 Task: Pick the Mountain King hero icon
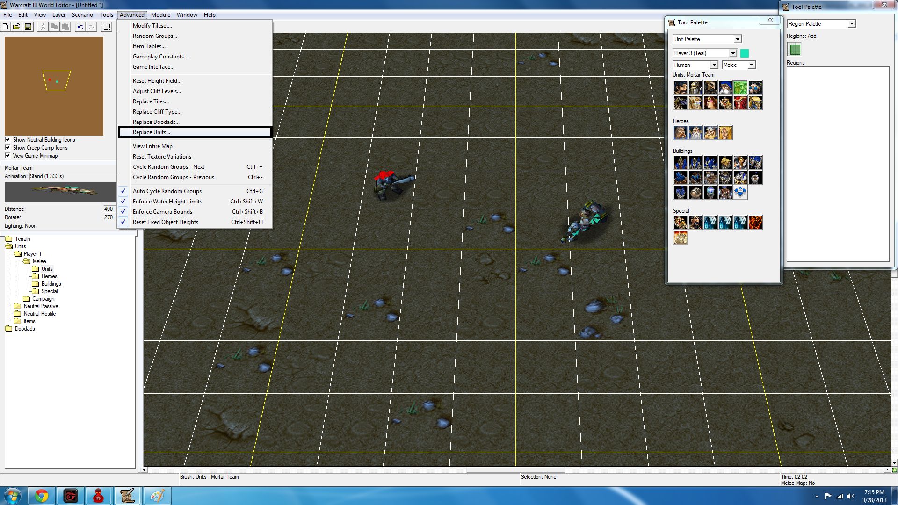[x=710, y=133]
